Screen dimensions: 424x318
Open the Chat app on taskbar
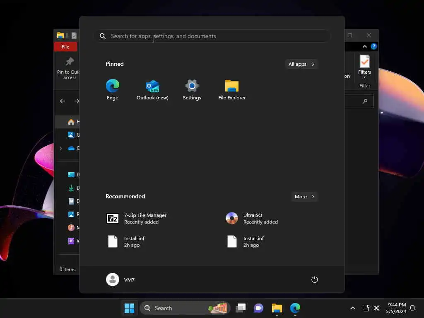point(258,308)
